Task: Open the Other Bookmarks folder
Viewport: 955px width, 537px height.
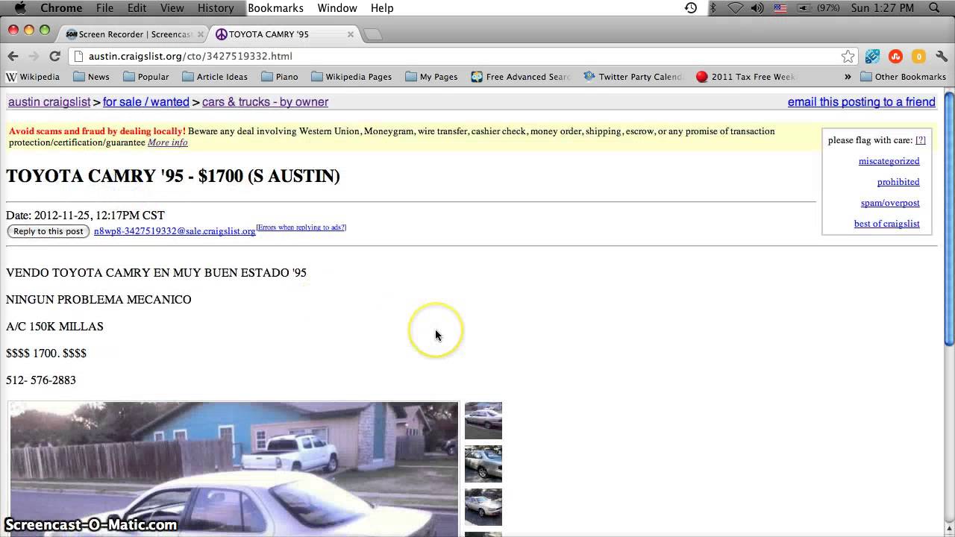Action: [903, 77]
